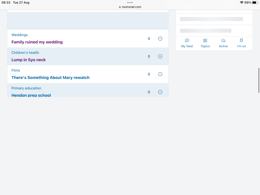The width and height of the screenshot is (260, 195).
Task: Go to the Films category
Action: (16, 71)
